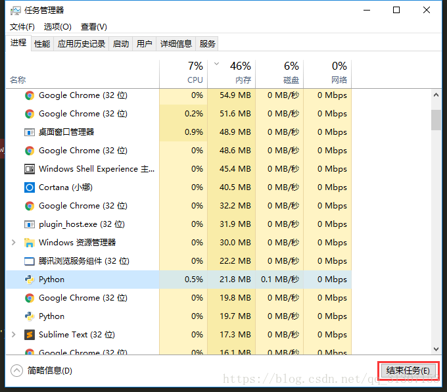Click the 0.9% CPU value
This screenshot has width=447, height=392.
(194, 132)
